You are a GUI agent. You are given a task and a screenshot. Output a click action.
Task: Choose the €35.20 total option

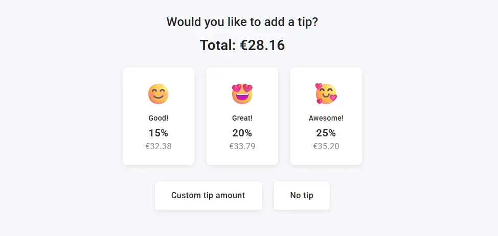click(x=326, y=147)
